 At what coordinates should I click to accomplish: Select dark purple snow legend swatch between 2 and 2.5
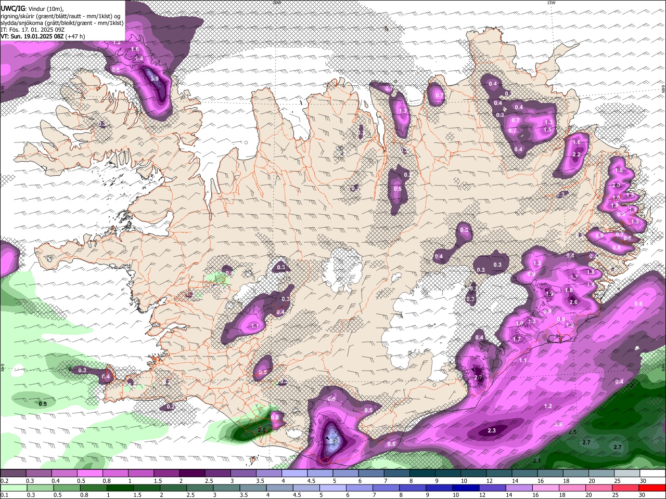pyautogui.click(x=192, y=474)
